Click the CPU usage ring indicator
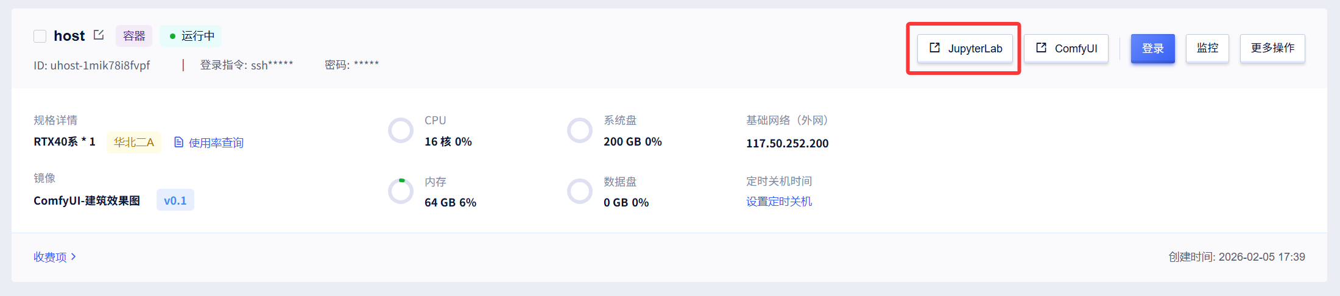 [x=401, y=130]
